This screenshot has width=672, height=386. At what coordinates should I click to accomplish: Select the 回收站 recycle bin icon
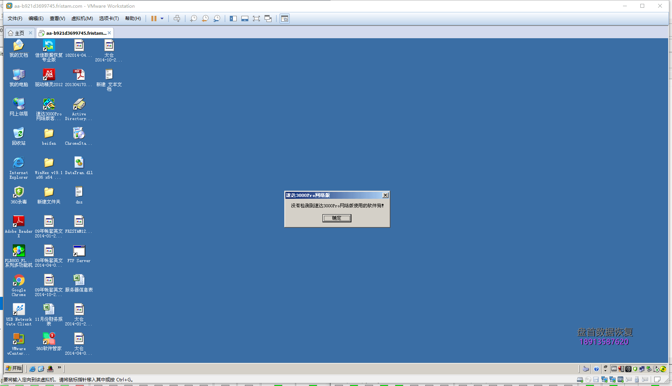point(19,136)
